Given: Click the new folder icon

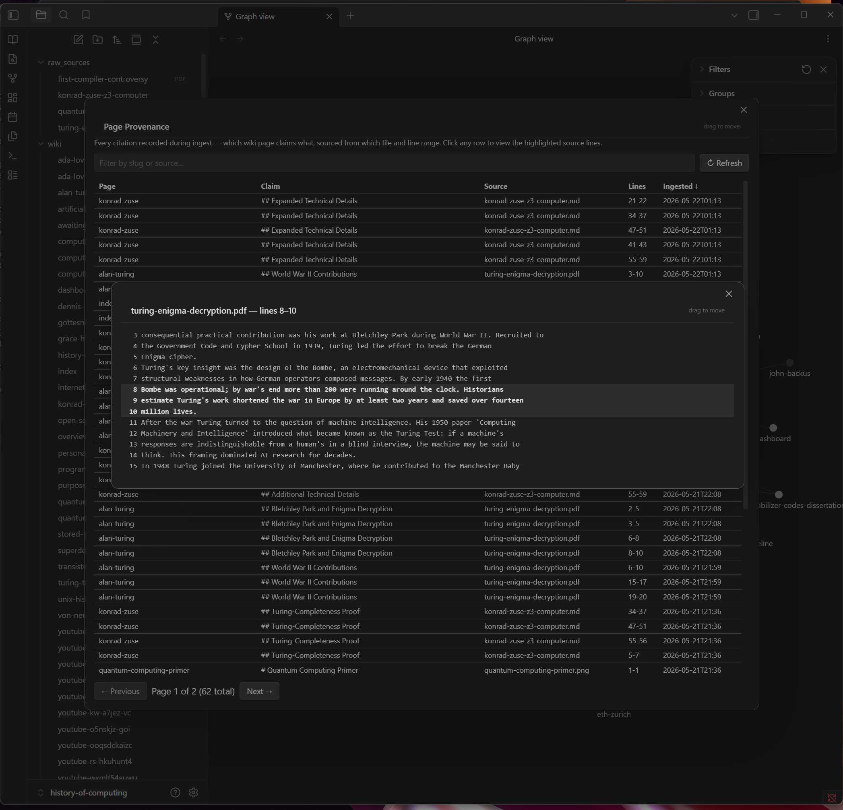Looking at the screenshot, I should click(98, 39).
